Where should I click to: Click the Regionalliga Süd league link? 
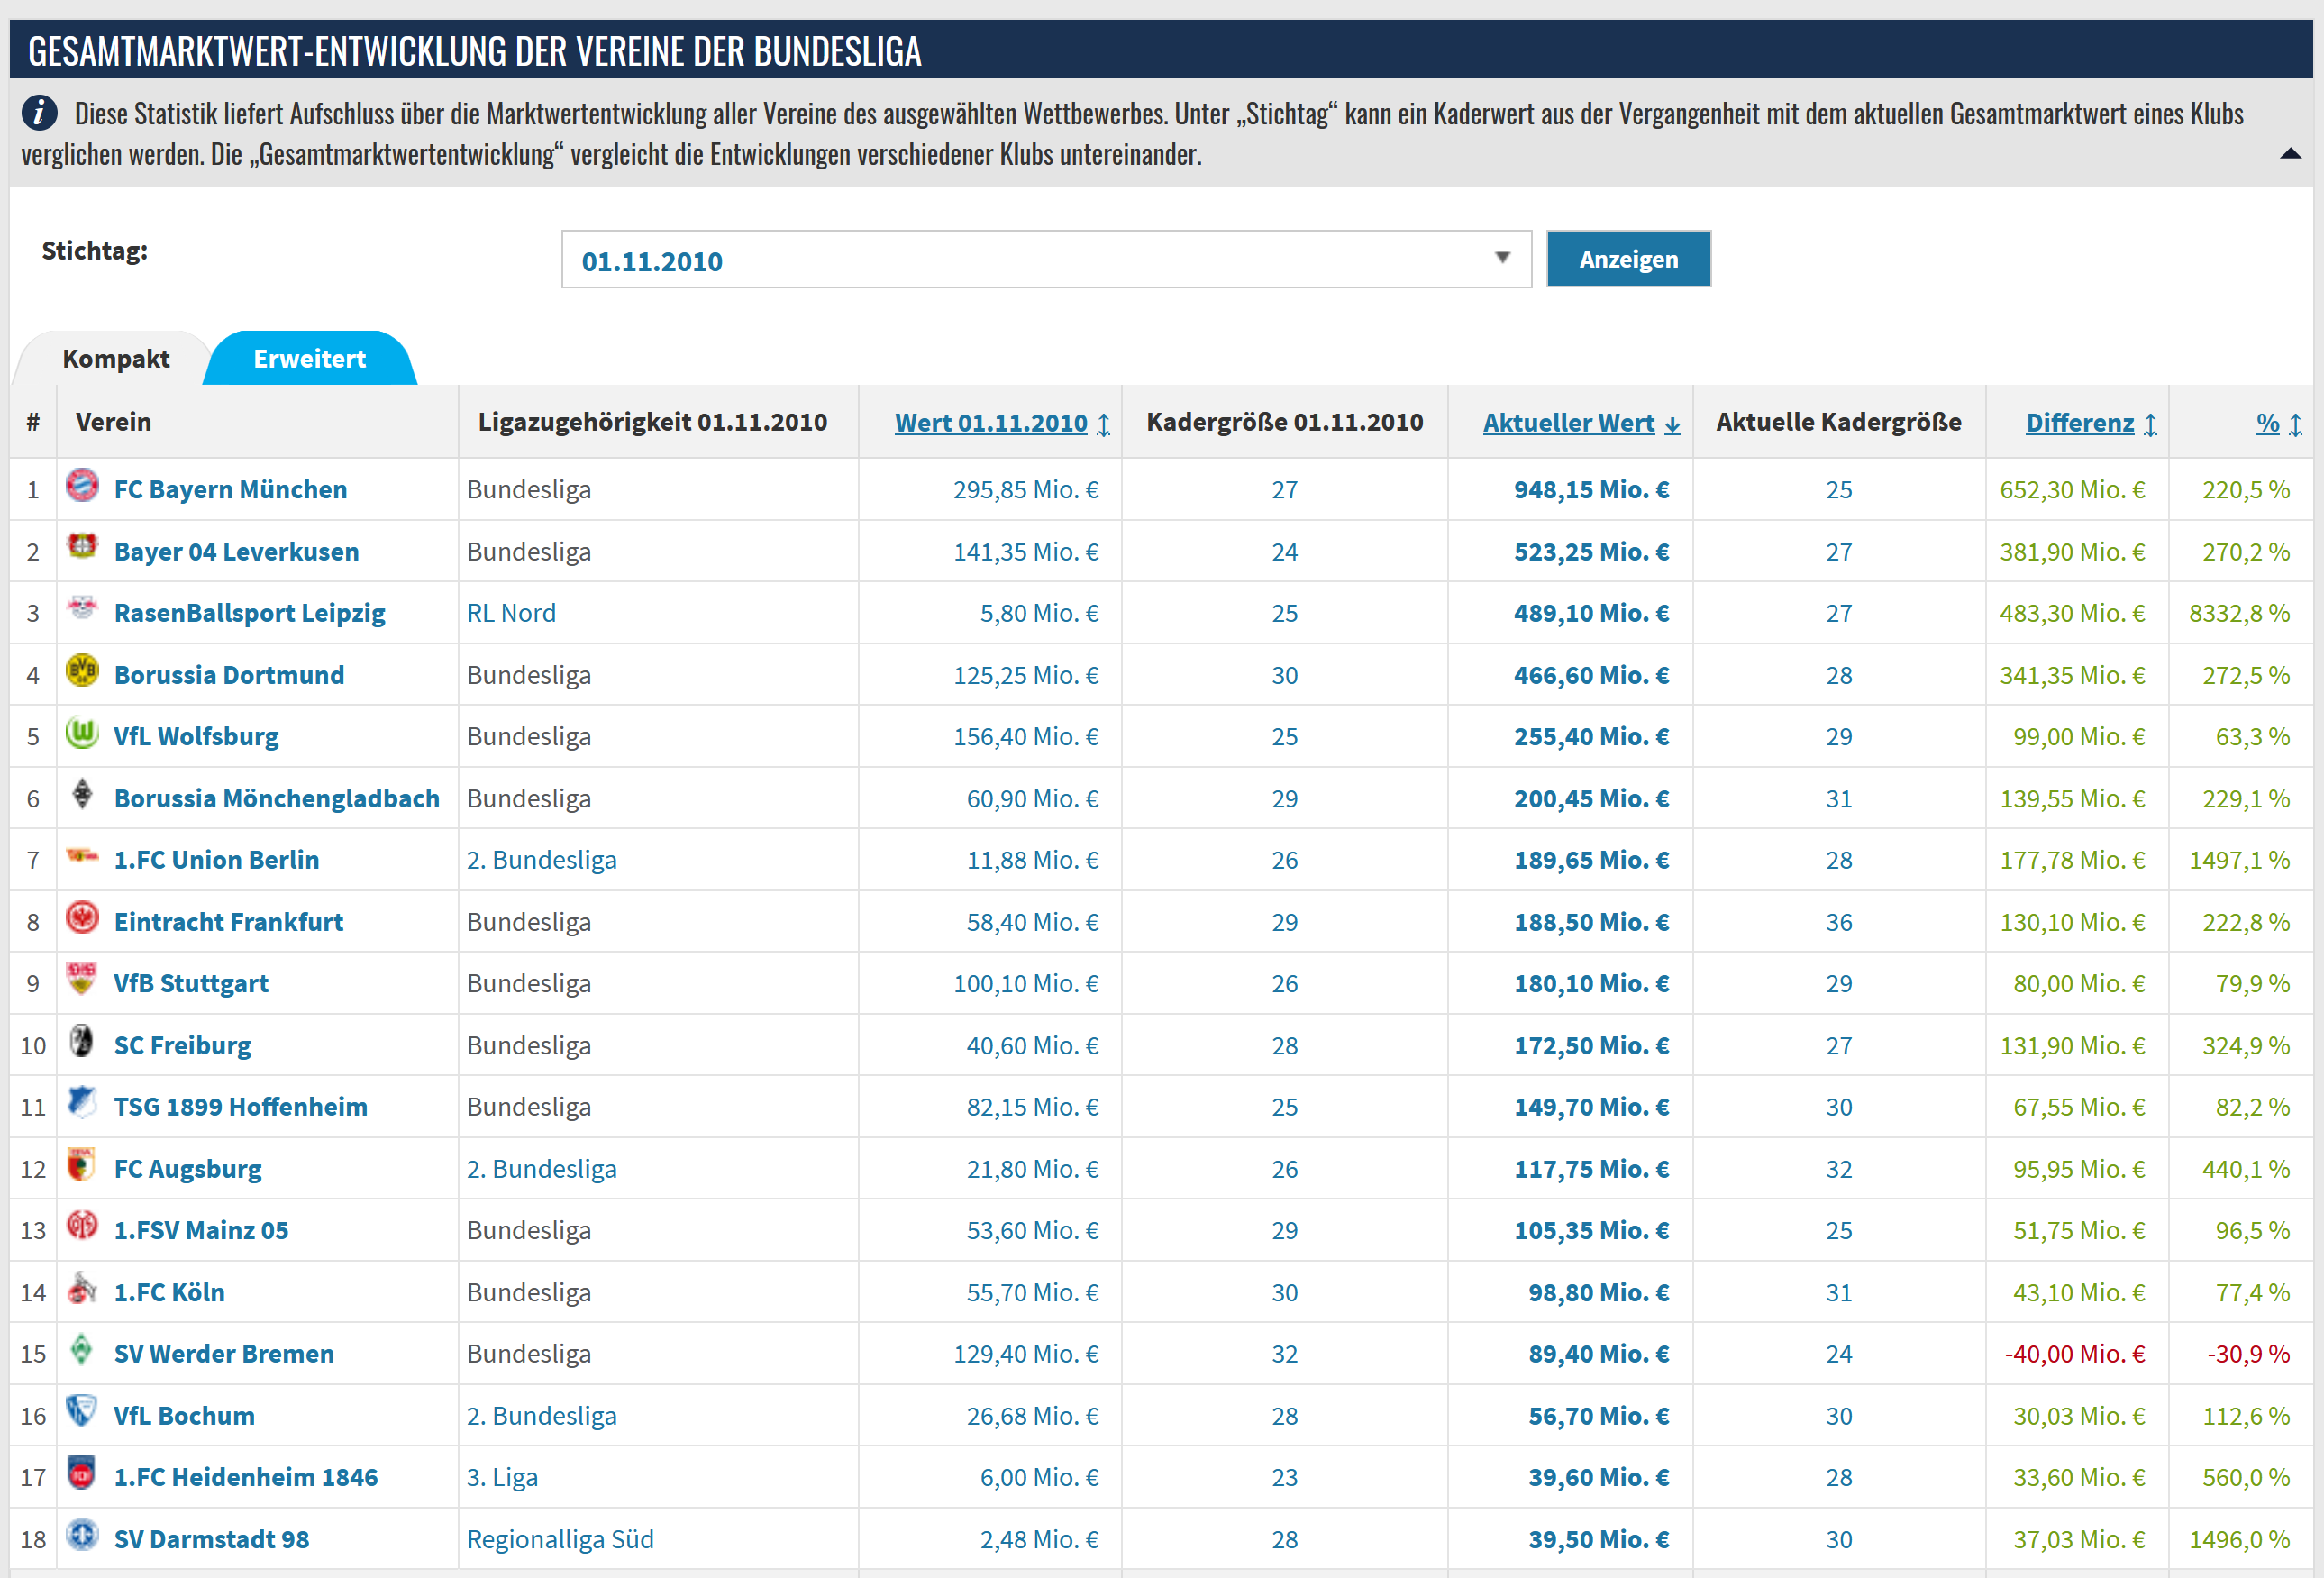tap(560, 1540)
